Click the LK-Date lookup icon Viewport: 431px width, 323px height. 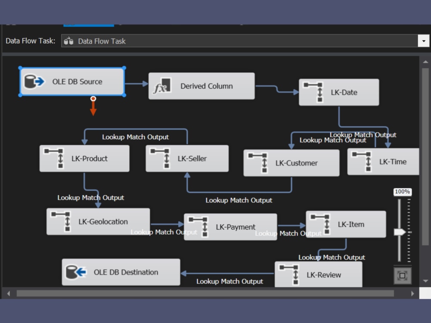[x=314, y=92]
